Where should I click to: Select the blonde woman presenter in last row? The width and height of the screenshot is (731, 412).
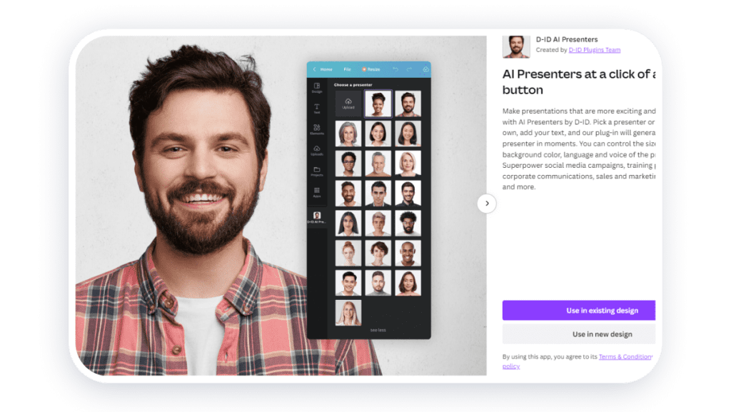(348, 313)
